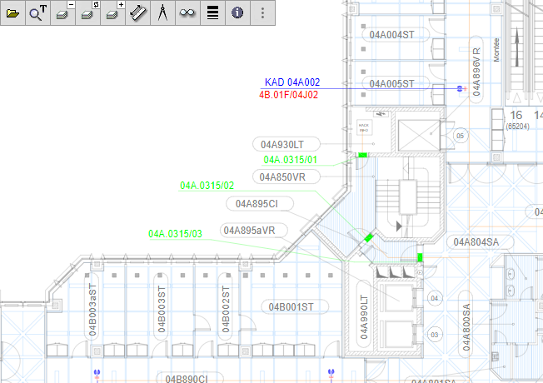The image size is (543, 383).
Task: Click the blue antenna symbol left of 04B890CI
Action: tap(97, 373)
